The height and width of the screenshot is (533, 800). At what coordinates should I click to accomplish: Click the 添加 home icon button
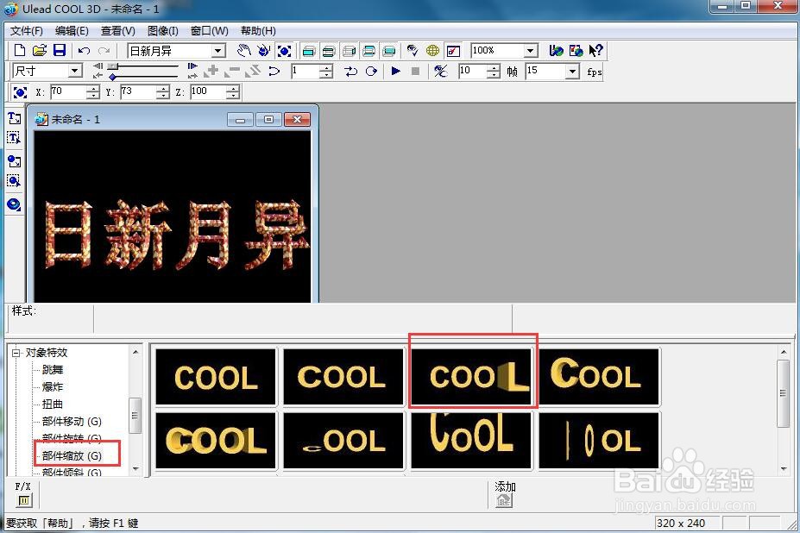tap(504, 500)
